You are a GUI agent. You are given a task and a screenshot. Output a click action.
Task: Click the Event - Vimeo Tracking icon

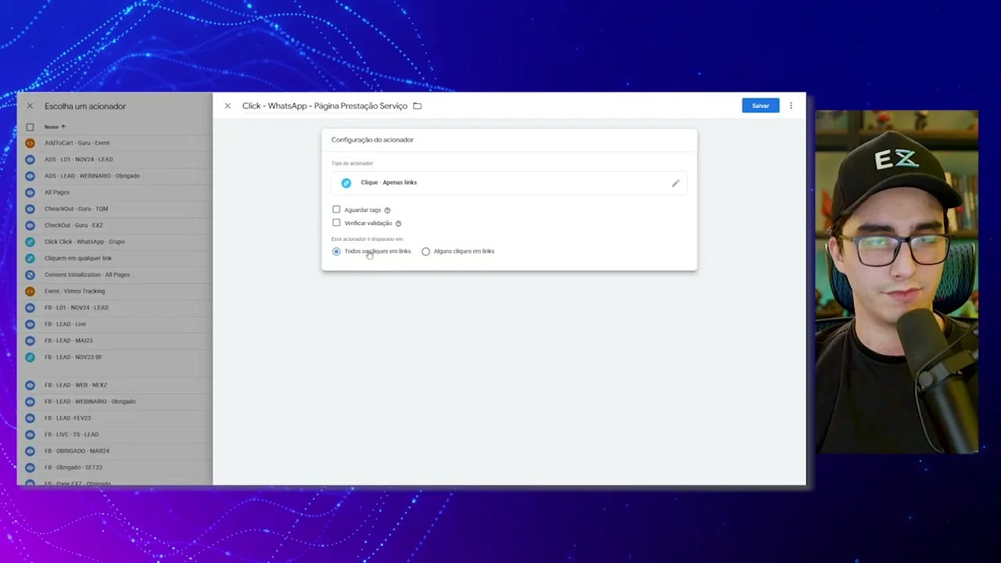click(30, 291)
